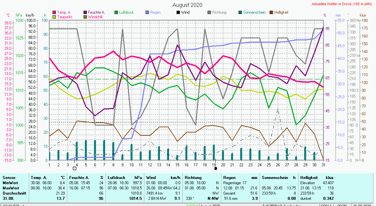Click the teal Sonnenschein legend square

pos(240,12)
